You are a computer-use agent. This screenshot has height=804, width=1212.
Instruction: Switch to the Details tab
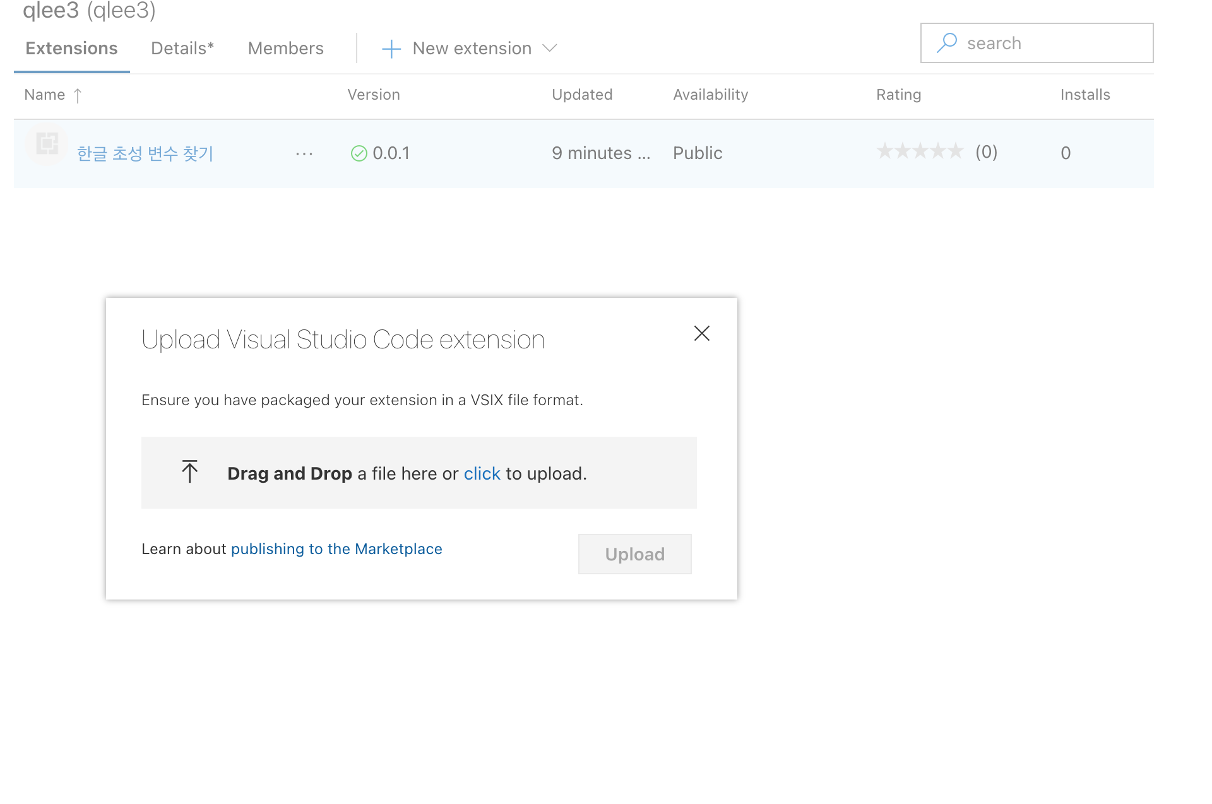(182, 49)
